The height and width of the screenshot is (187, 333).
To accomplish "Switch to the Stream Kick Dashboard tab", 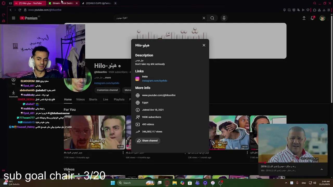I will click(61, 3).
